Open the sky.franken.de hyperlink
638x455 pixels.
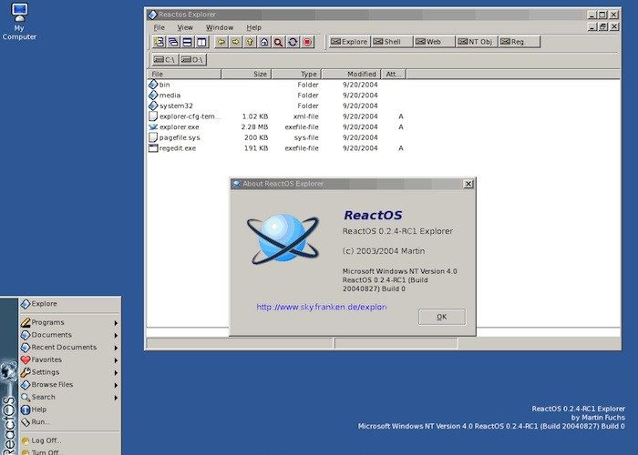tap(322, 308)
